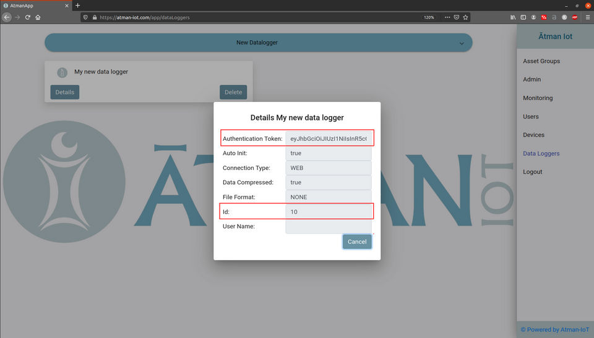Click the 'Connection Type:' label
This screenshot has height=338, width=594.
tap(246, 167)
